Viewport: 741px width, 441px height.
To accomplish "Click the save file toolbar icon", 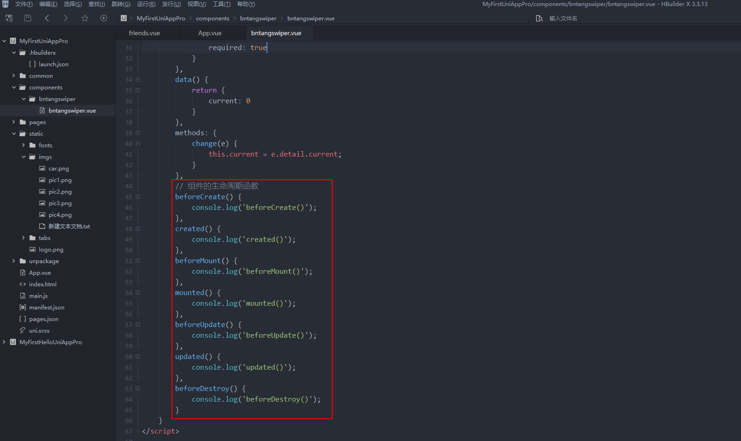I will (x=28, y=18).
